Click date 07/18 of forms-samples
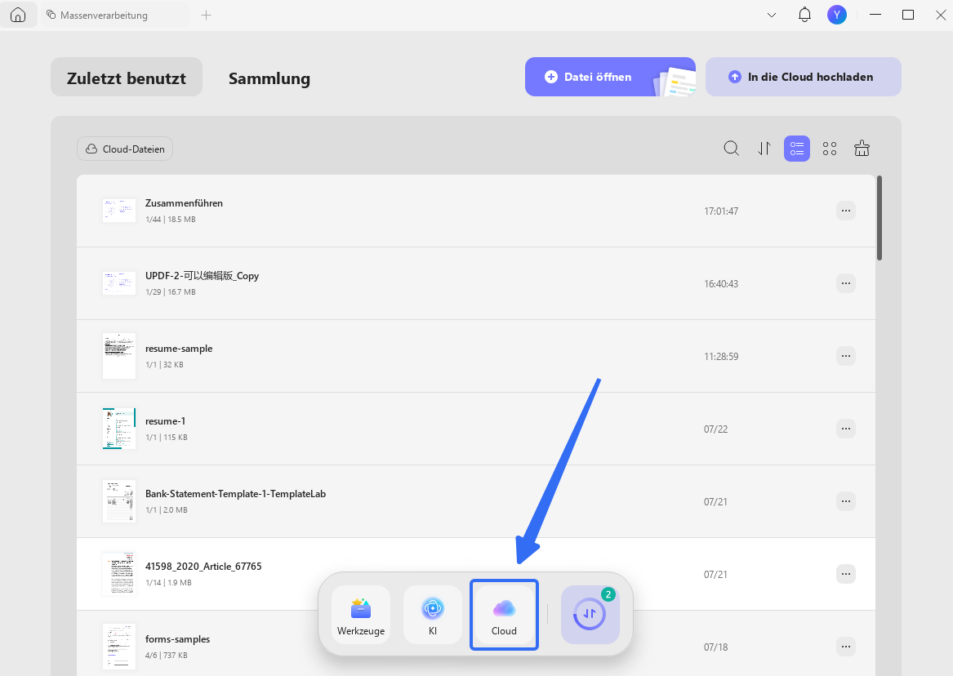The width and height of the screenshot is (953, 676). [715, 647]
